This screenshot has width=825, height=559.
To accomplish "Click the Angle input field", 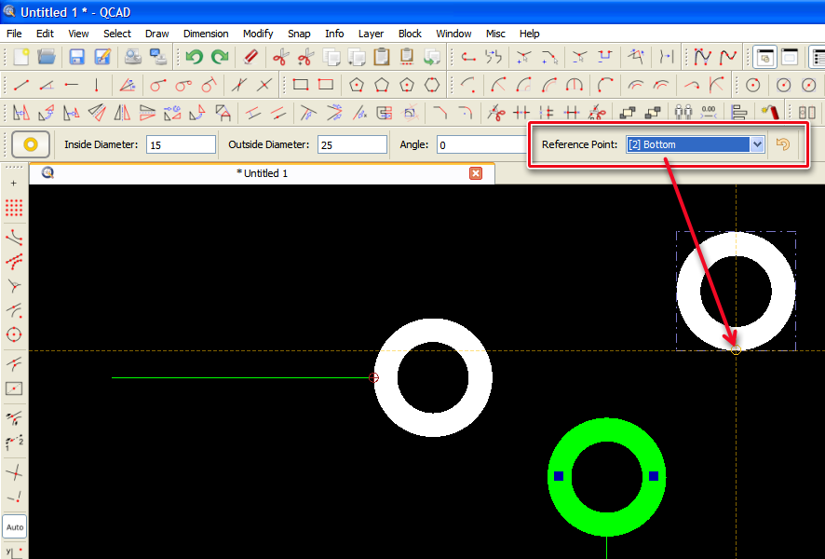I will pos(482,144).
